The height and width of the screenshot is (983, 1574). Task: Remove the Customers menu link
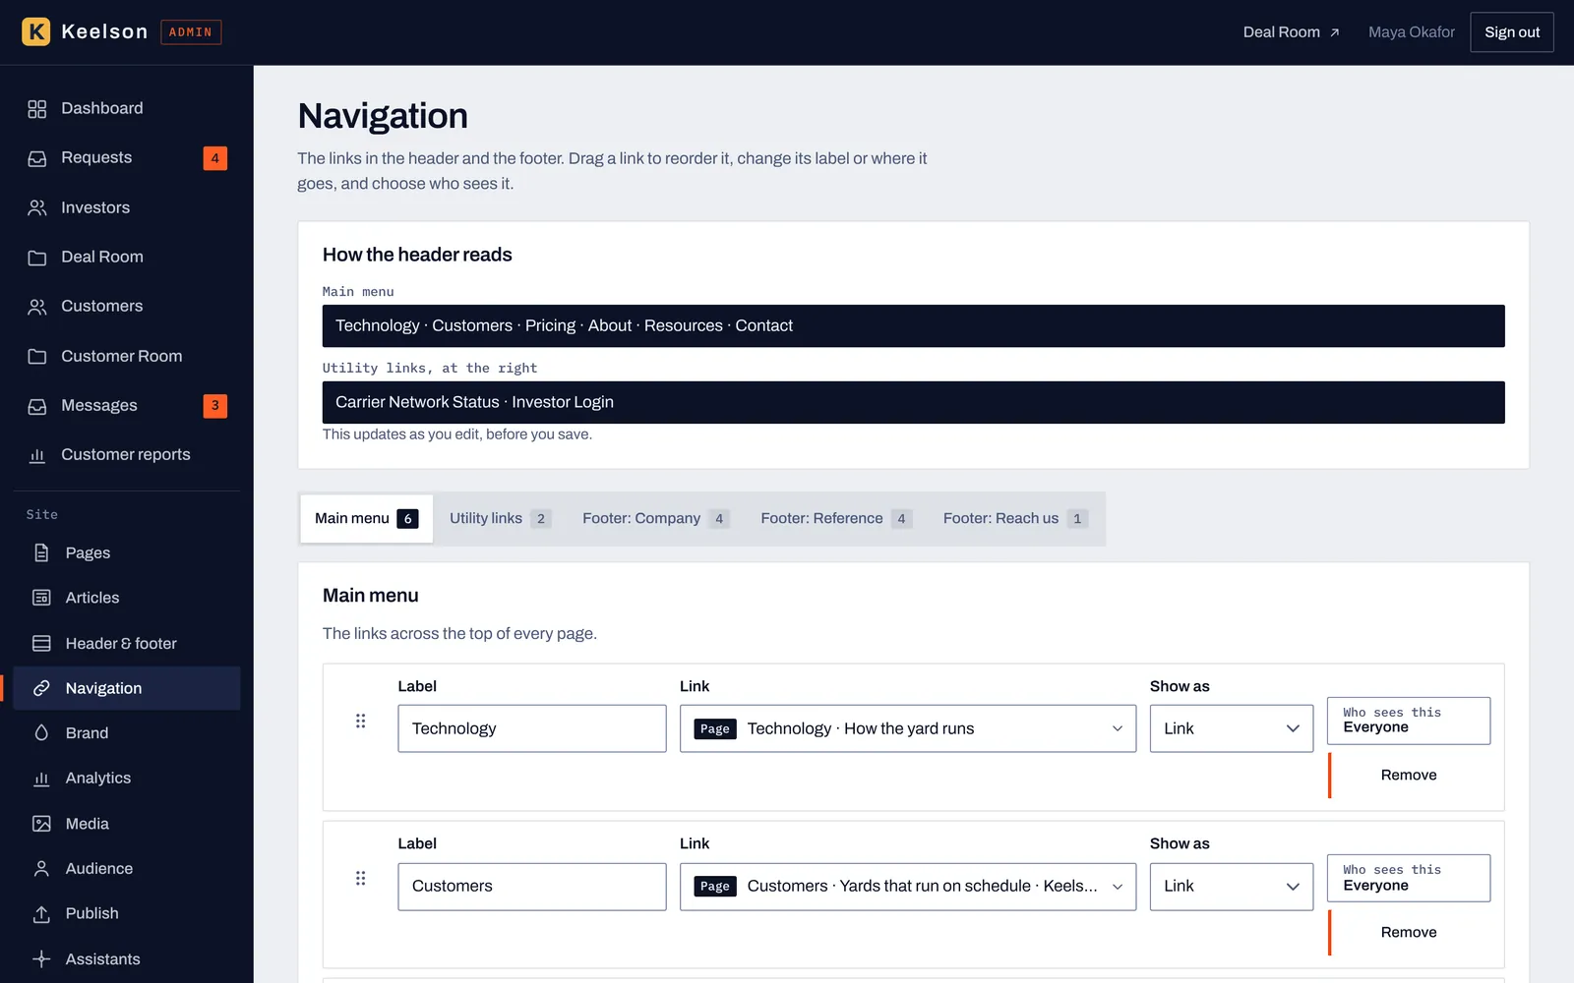[x=1409, y=933]
